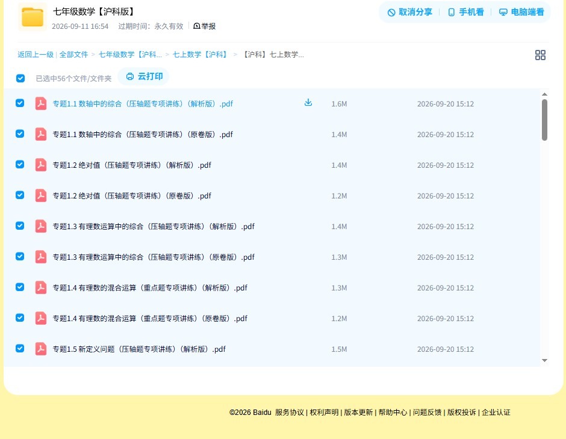The image size is (566, 439).
Task: Open 帮助中心 footer link
Action: click(x=393, y=413)
